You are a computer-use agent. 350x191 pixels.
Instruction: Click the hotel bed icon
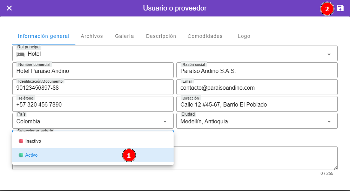click(x=21, y=54)
